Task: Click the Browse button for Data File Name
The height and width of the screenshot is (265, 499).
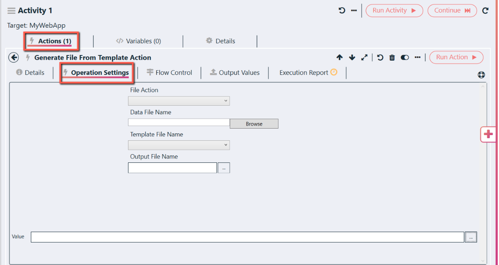Action: (254, 123)
